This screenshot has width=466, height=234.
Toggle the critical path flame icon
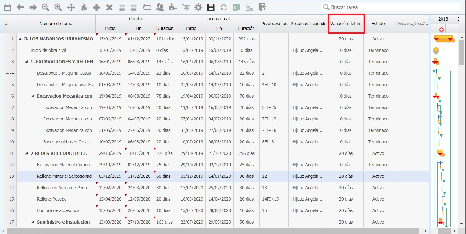click(x=84, y=7)
